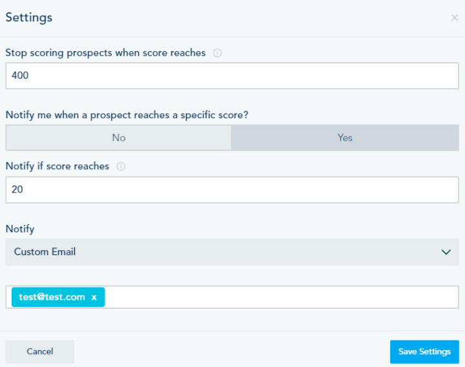The width and height of the screenshot is (465, 367).
Task: Click the notify score field showing 20
Action: 232,189
